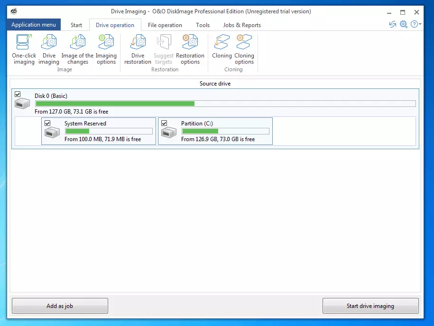Viewport: 434px width, 326px height.
Task: Open Restoration options
Action: tap(190, 49)
